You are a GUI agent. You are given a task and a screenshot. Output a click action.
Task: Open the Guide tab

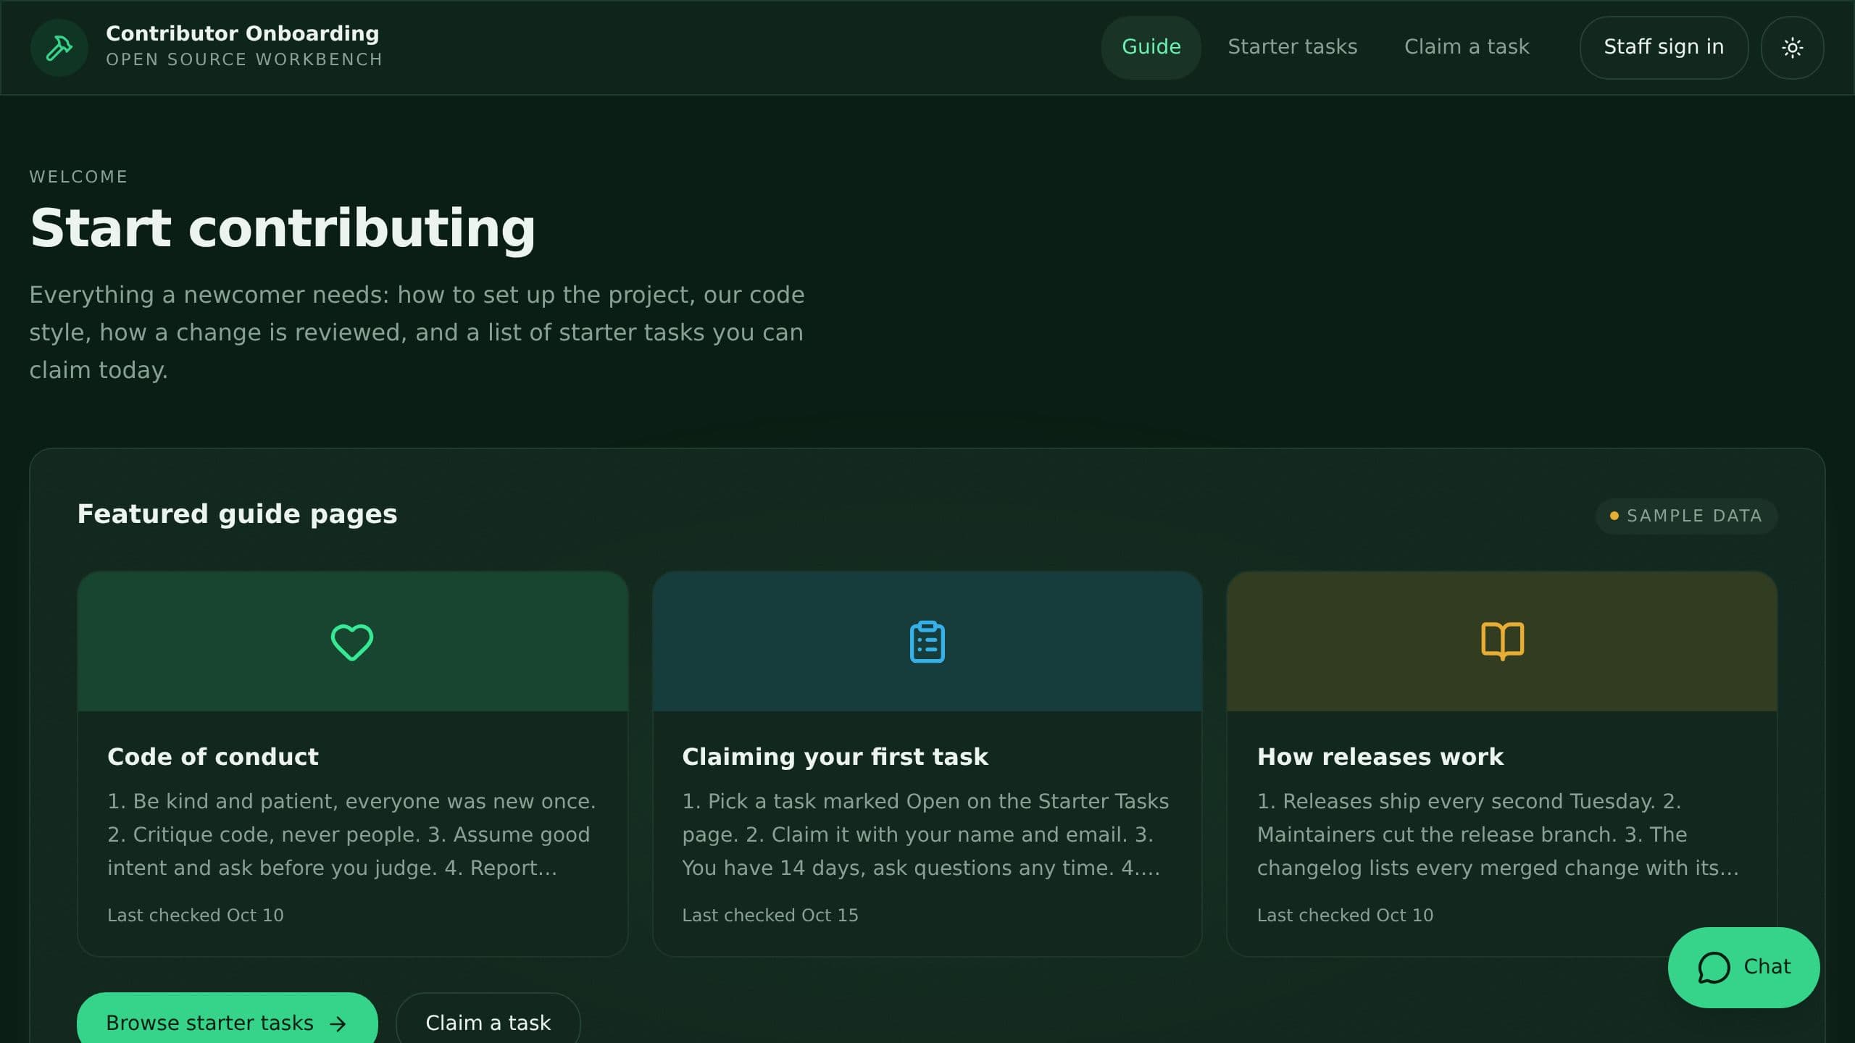click(1151, 47)
